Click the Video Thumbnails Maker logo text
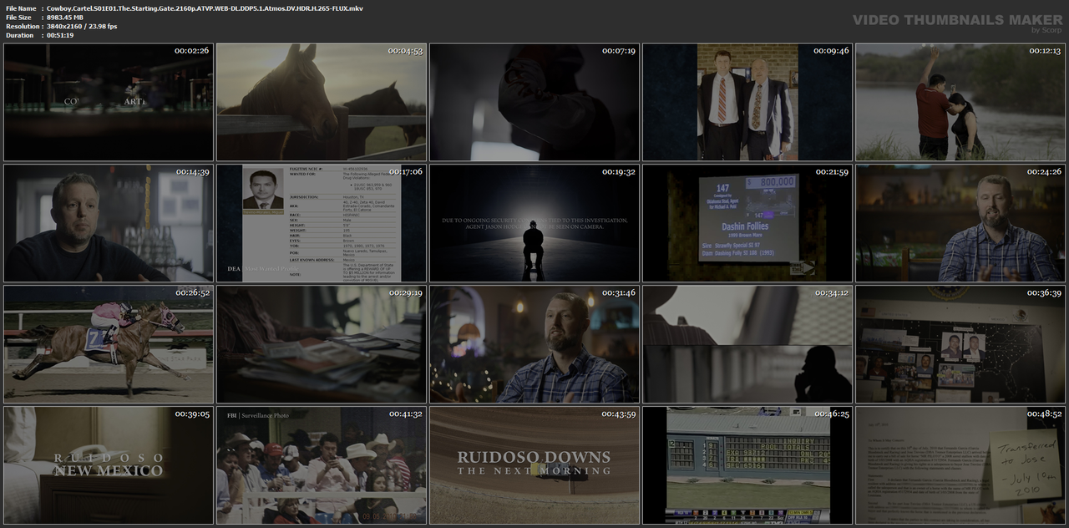Screen dimensions: 1069x528 958,19
